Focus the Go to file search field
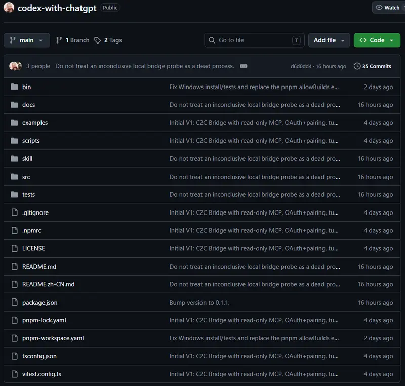The height and width of the screenshot is (386, 405). pos(254,40)
